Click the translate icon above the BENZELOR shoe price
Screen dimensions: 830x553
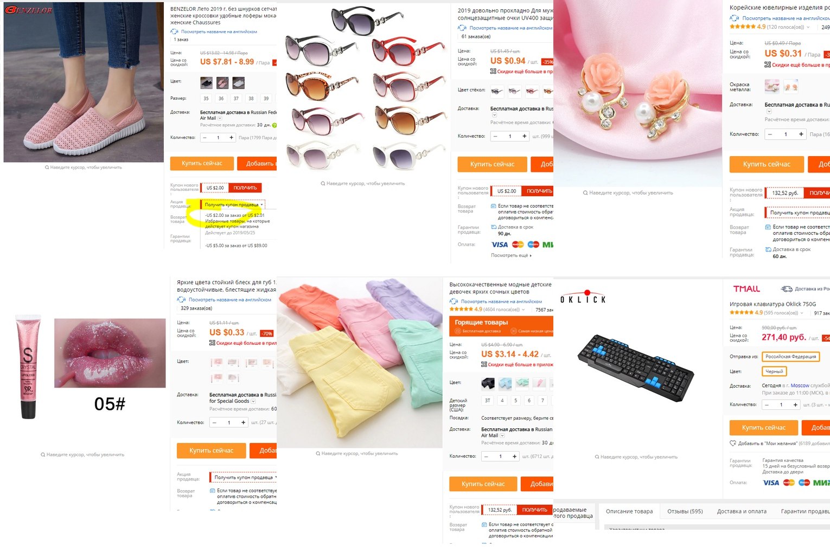click(x=174, y=31)
